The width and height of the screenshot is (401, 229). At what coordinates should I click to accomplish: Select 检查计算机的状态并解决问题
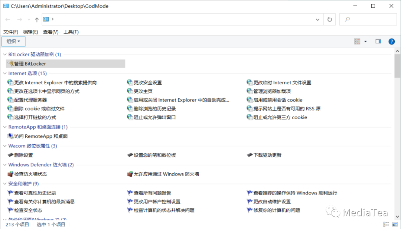pos(164,210)
